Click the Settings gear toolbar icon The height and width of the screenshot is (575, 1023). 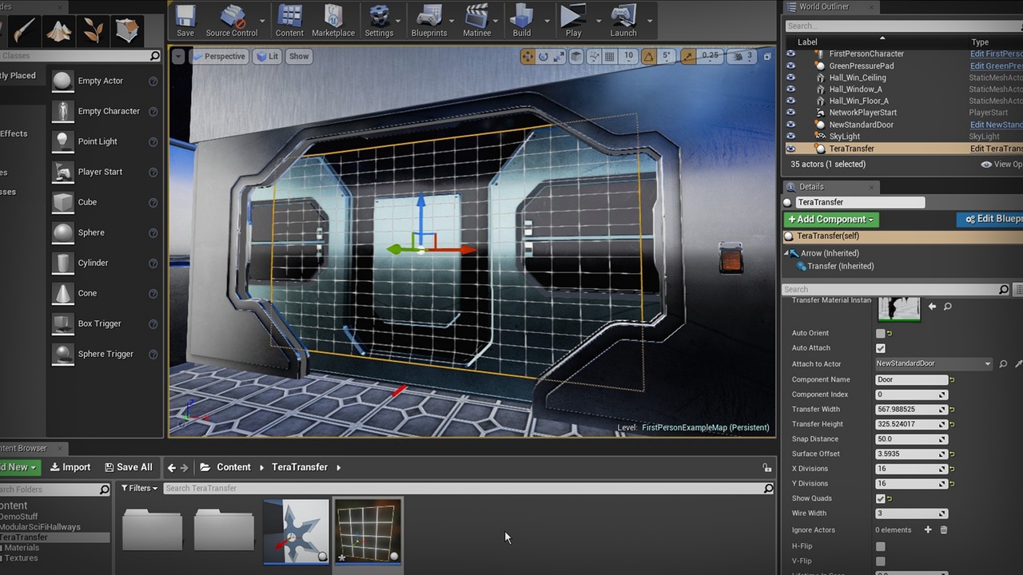pos(379,21)
